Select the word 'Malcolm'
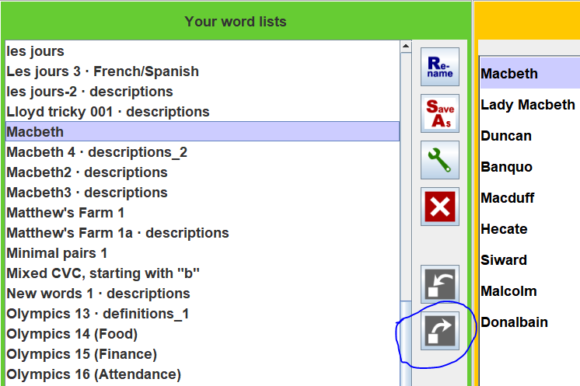 530,290
